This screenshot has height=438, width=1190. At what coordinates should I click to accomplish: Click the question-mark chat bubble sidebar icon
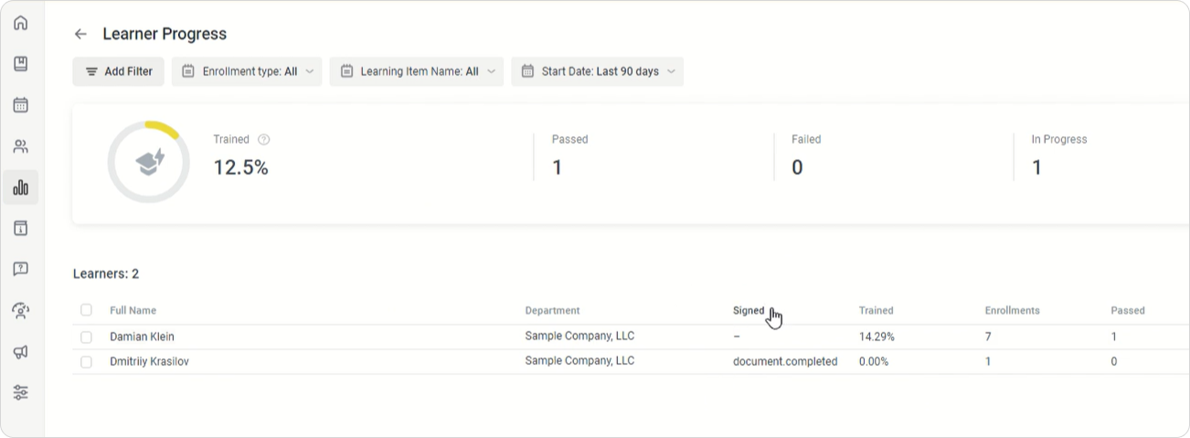tap(20, 269)
